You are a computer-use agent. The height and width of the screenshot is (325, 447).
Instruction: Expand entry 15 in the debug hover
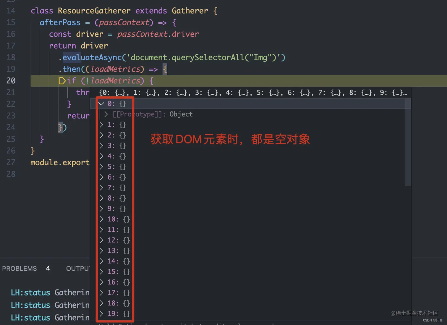[101, 271]
